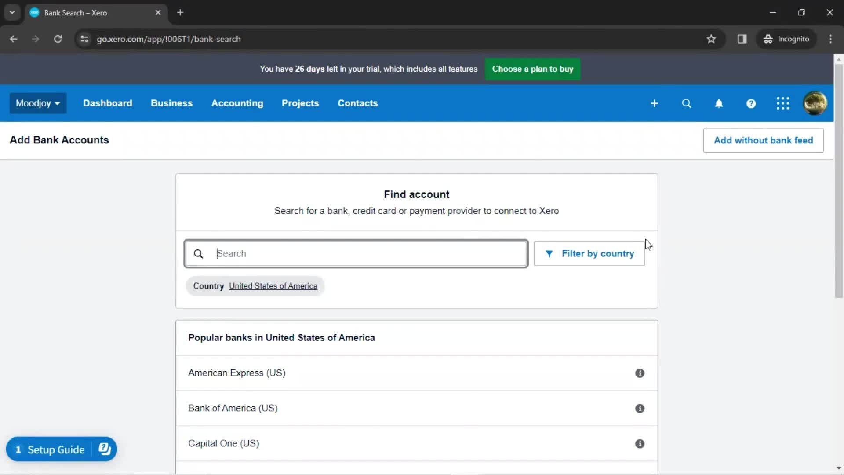Reload the Bank Search page

coord(58,39)
